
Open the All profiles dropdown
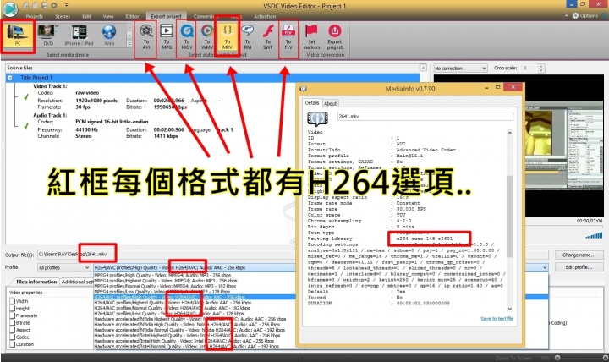tap(63, 267)
